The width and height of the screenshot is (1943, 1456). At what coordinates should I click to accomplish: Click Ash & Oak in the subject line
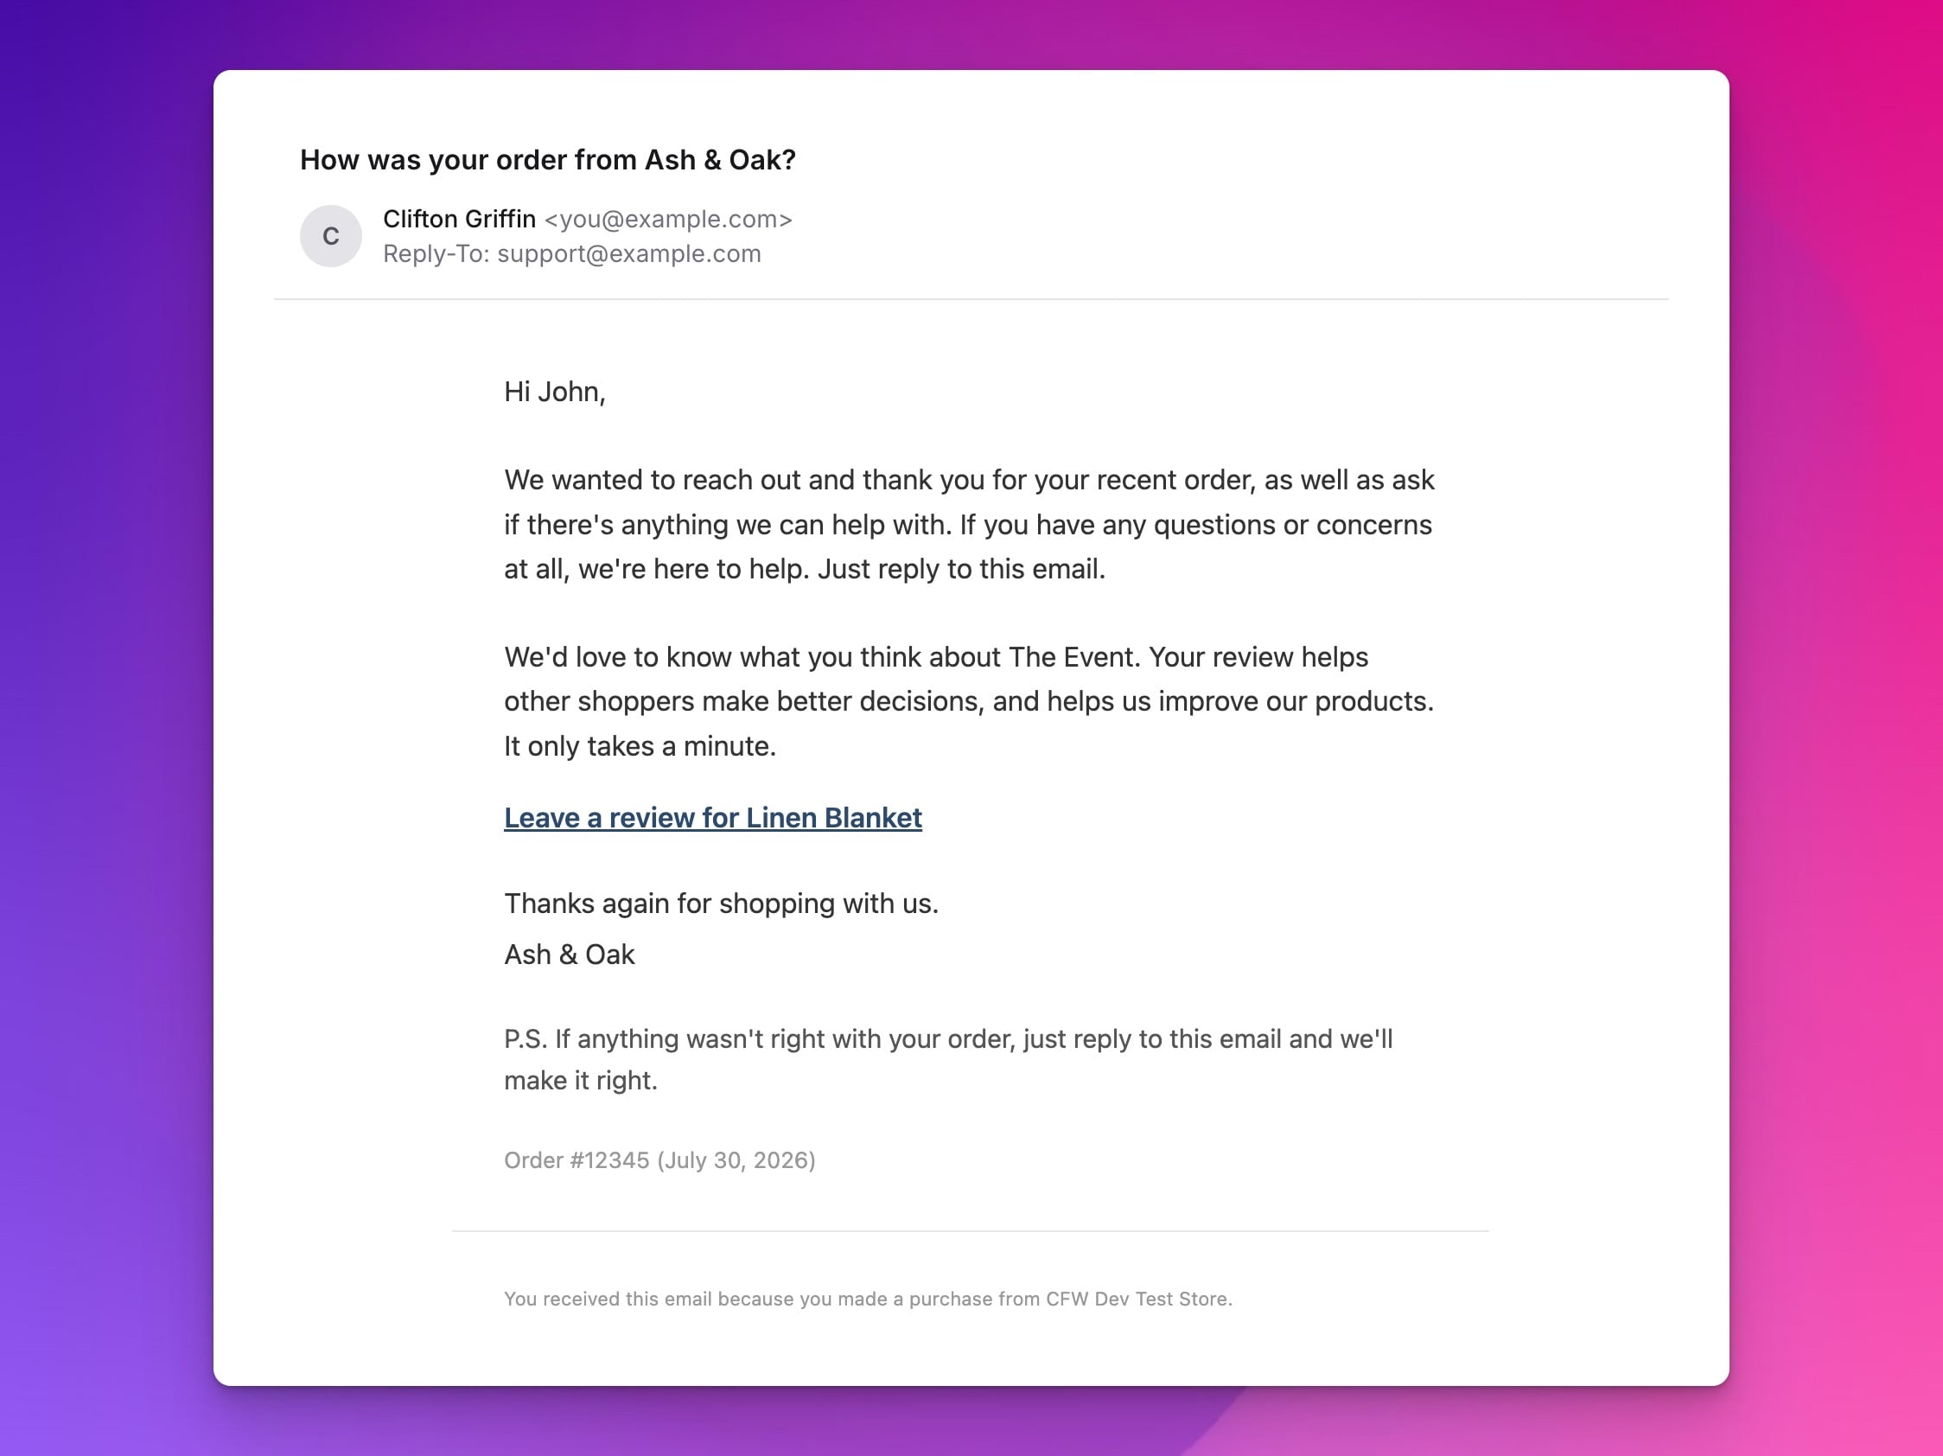(720, 160)
